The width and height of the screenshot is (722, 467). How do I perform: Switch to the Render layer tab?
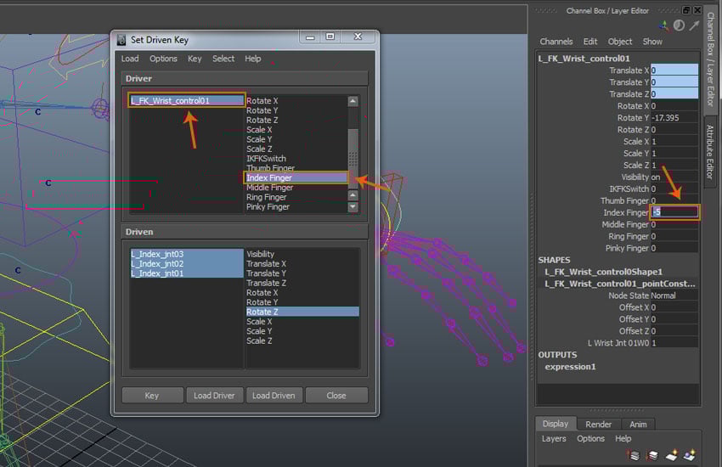(598, 425)
